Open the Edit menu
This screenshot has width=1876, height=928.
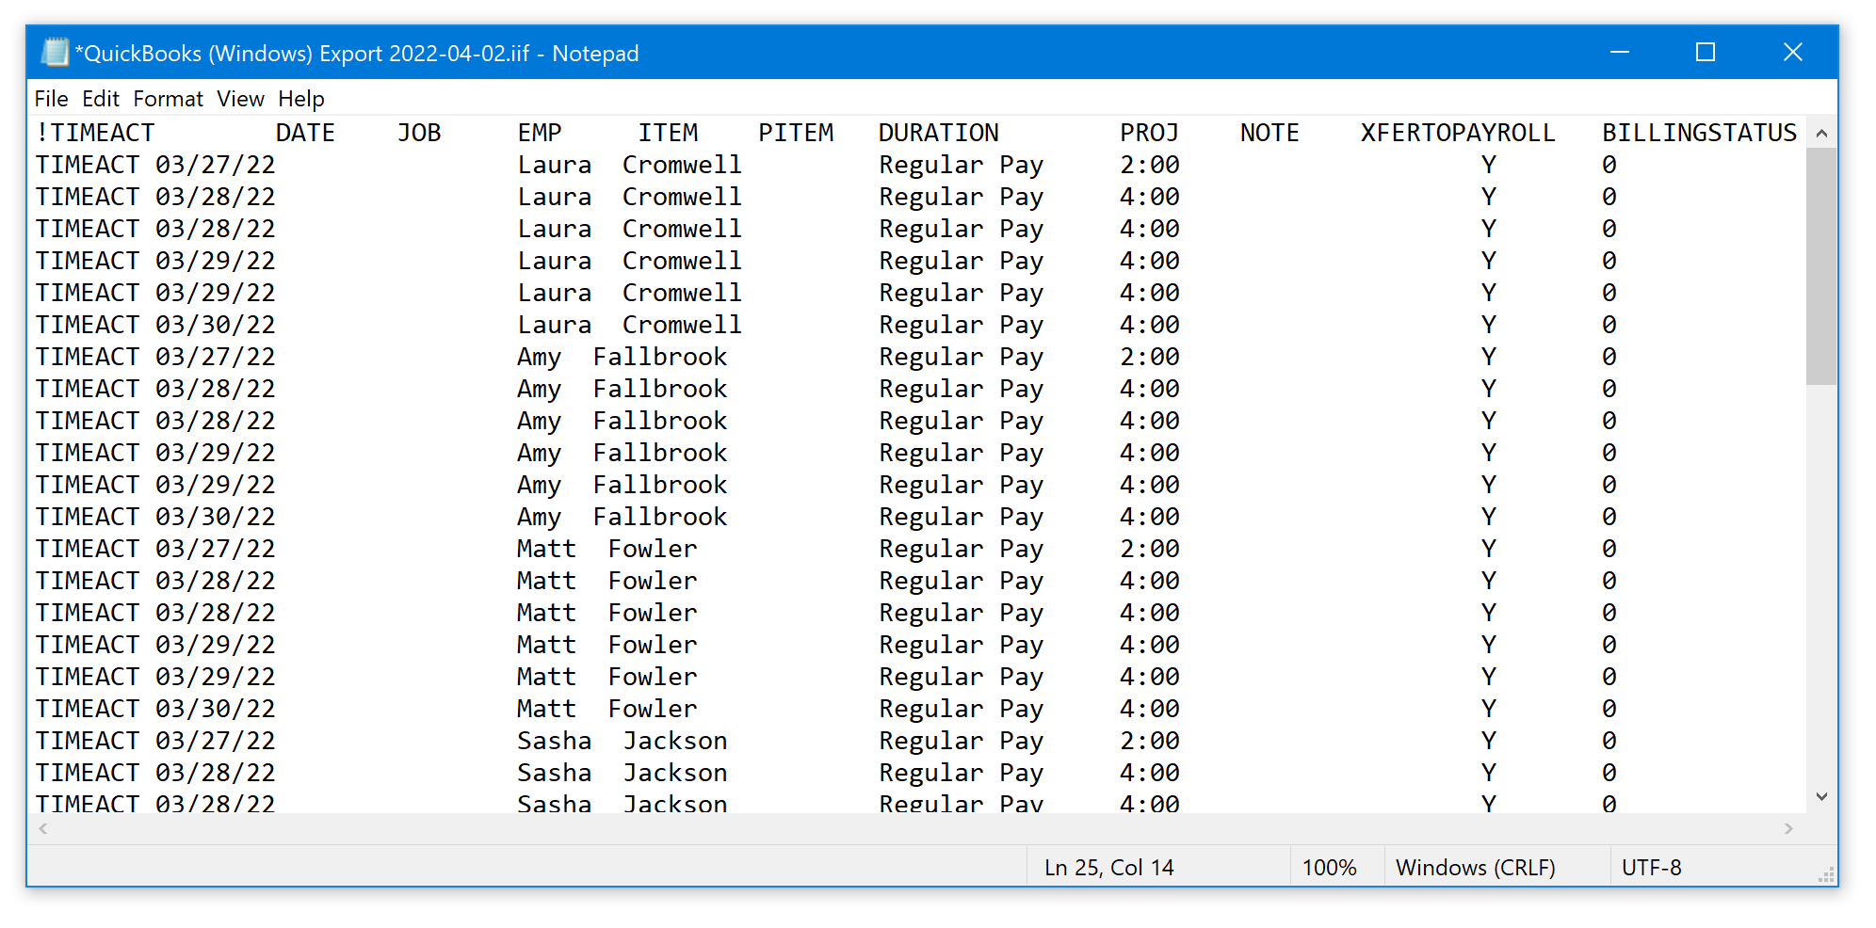[101, 99]
